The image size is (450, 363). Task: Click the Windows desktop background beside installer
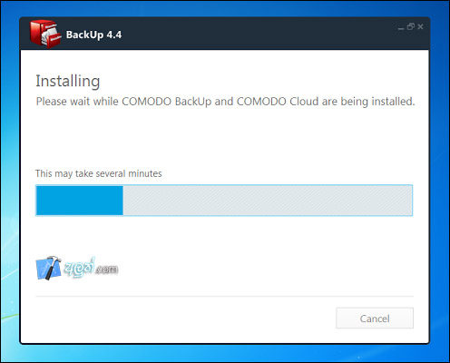pyautogui.click(x=440, y=181)
